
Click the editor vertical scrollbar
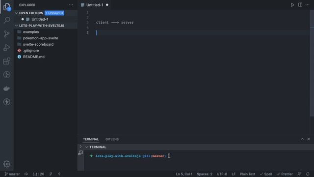click(312, 63)
